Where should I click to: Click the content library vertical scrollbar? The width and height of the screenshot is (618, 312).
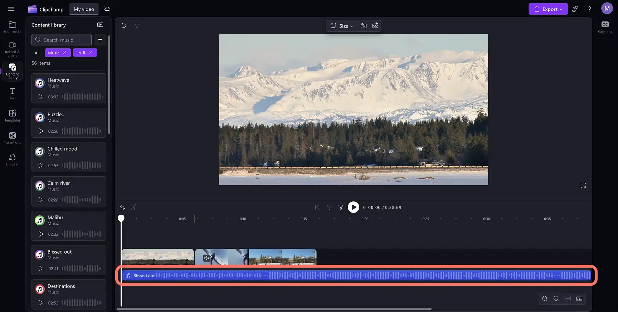(x=109, y=84)
